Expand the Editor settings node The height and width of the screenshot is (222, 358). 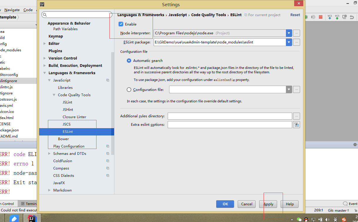45,43
